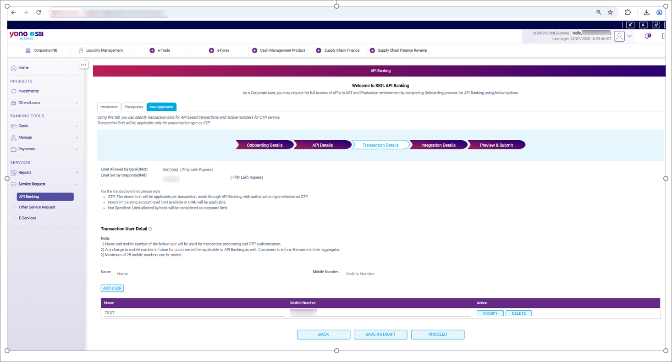The width and height of the screenshot is (672, 362).
Task: Increase font size with A+ icon
Action: click(656, 25)
